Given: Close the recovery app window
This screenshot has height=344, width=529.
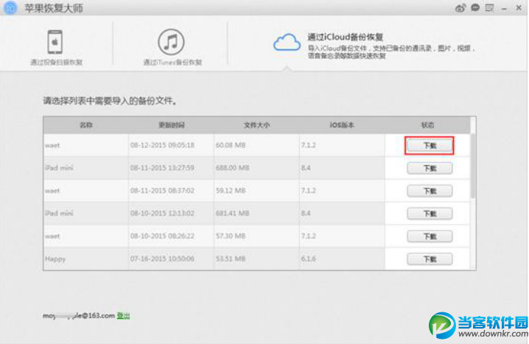Looking at the screenshot, I should [519, 8].
